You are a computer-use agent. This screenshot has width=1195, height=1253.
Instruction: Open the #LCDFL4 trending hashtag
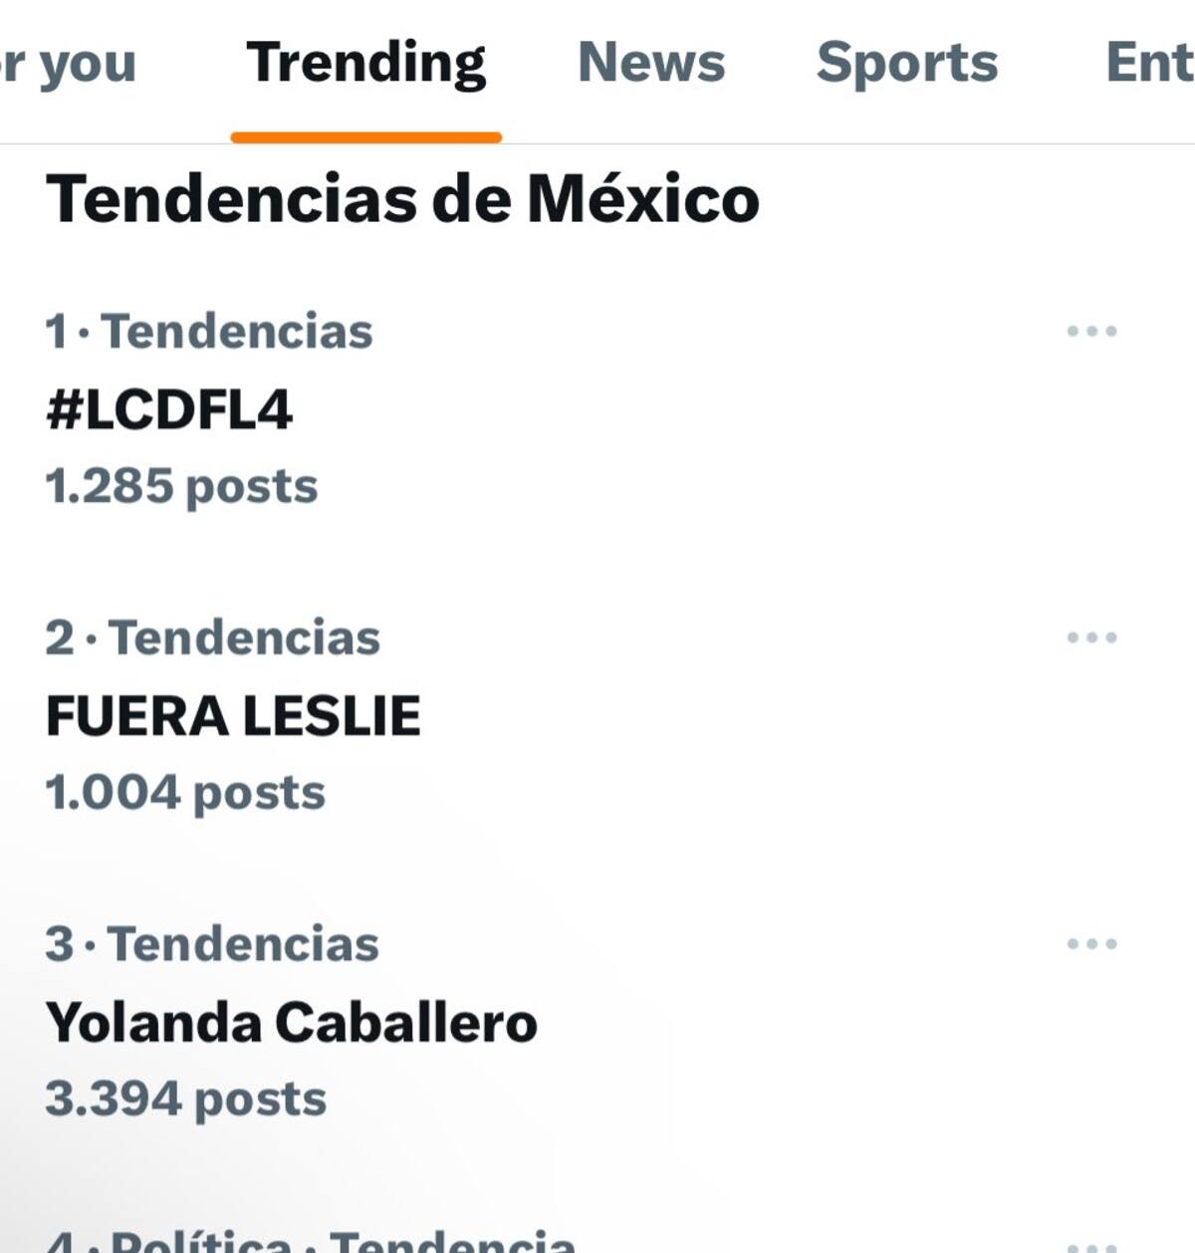(x=169, y=409)
